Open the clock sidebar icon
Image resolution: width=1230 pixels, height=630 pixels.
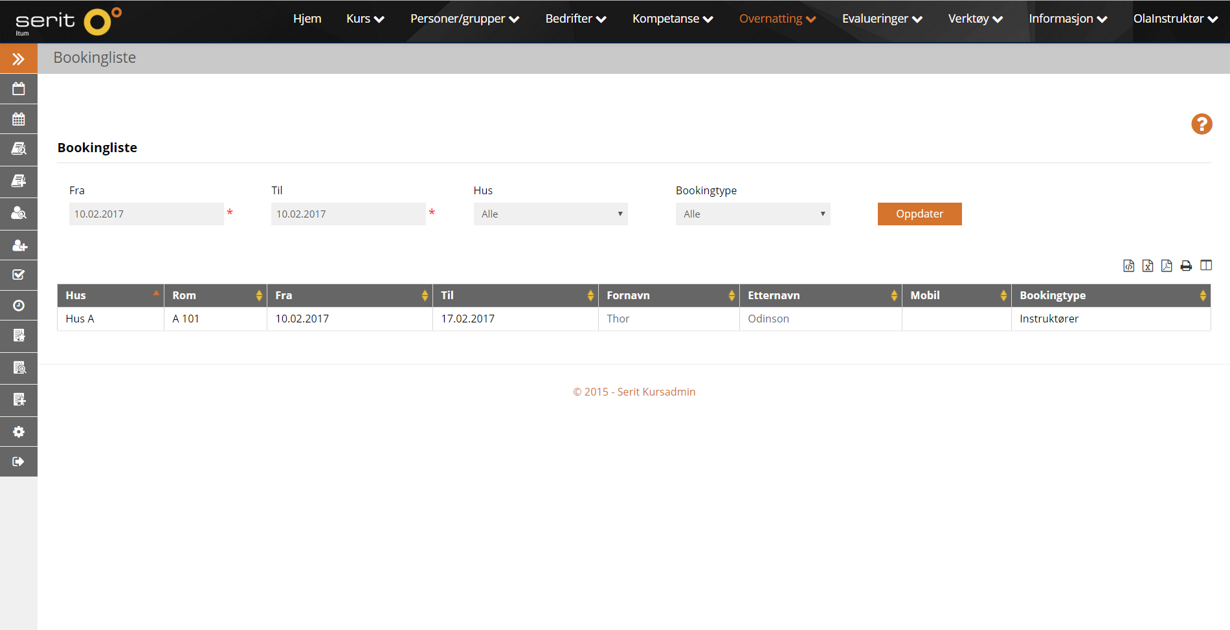[x=19, y=306]
